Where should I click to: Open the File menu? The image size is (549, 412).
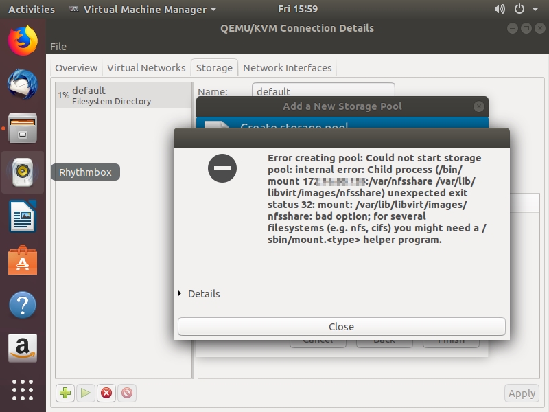pyautogui.click(x=58, y=47)
